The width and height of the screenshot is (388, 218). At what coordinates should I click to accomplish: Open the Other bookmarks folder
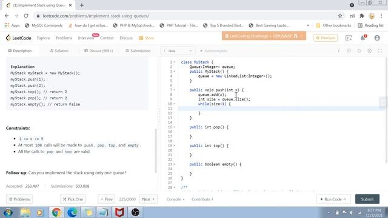tap(333, 25)
